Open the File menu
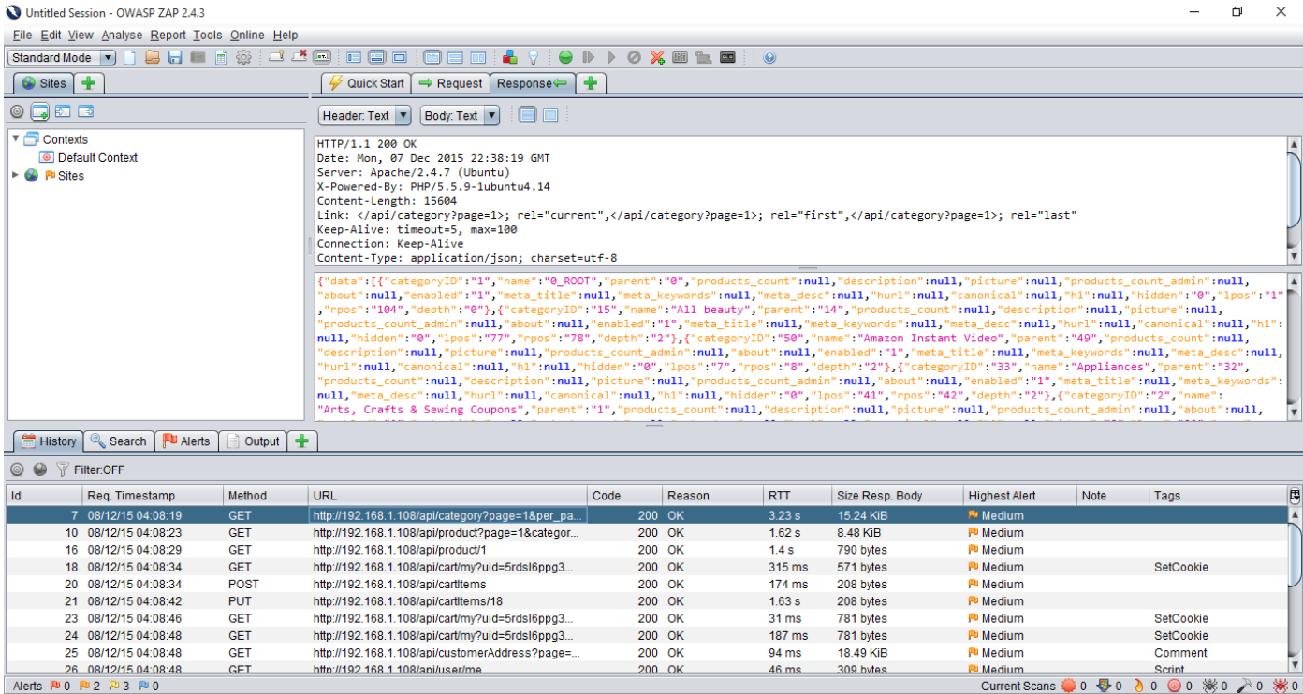The width and height of the screenshot is (1303, 694). click(22, 35)
